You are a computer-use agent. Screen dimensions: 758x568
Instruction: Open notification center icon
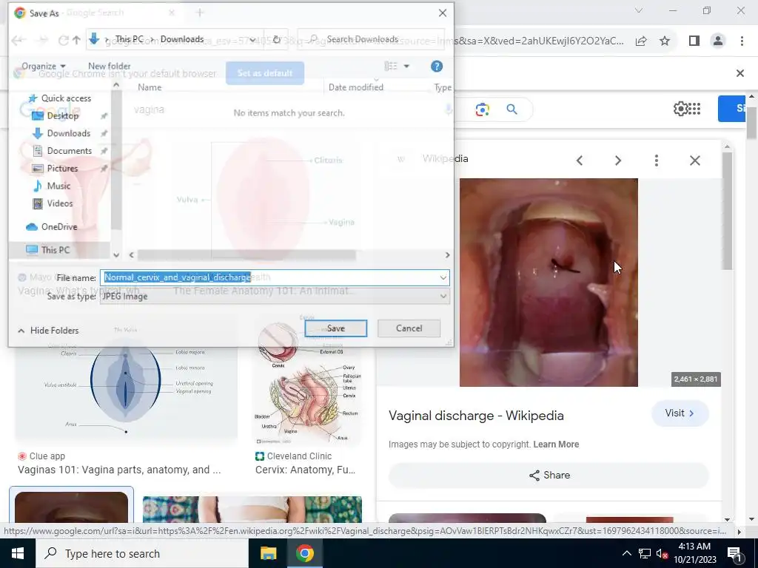(735, 553)
